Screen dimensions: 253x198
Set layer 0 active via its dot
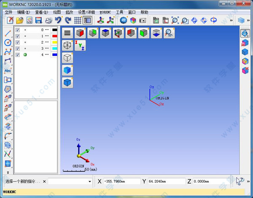[x=25, y=30]
